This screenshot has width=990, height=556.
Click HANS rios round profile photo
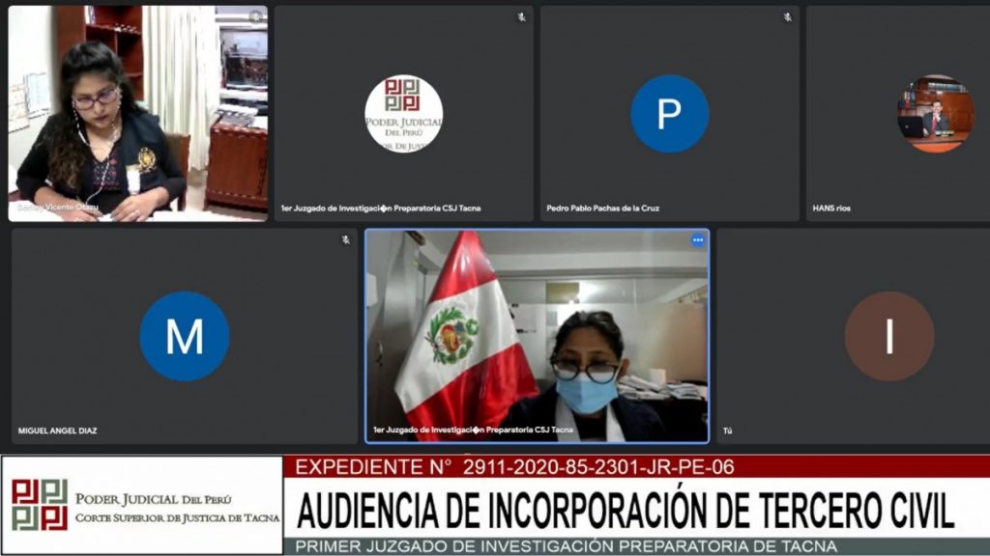(936, 114)
